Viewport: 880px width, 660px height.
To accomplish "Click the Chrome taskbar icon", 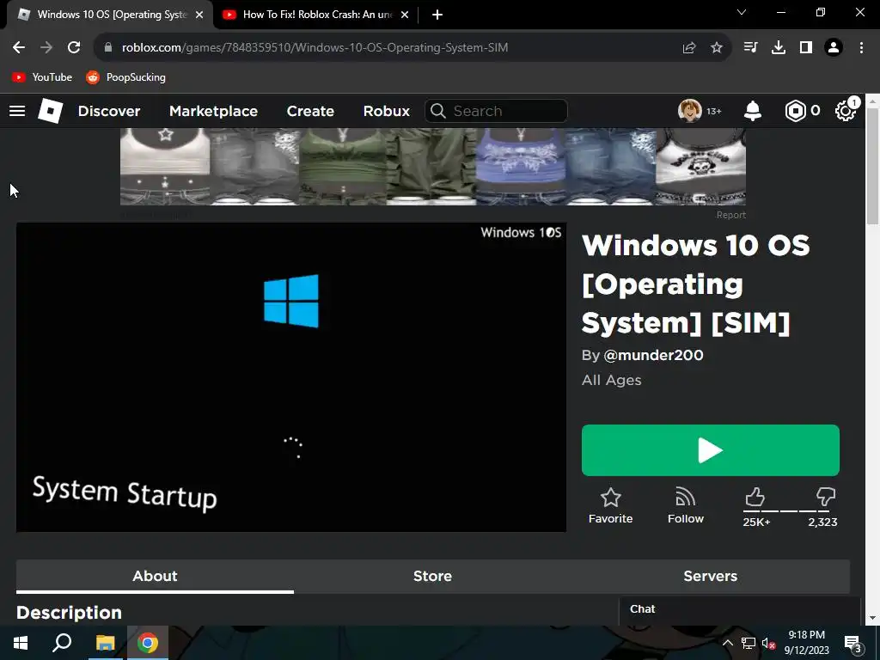I will tap(148, 643).
